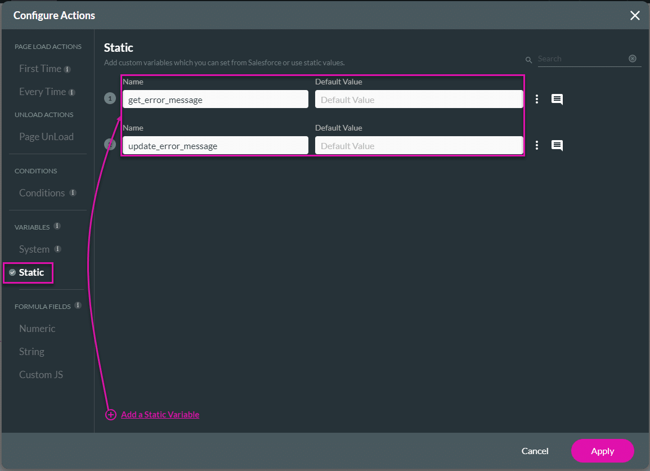650x471 pixels.
Task: Switch to System variables
Action: (x=33, y=249)
